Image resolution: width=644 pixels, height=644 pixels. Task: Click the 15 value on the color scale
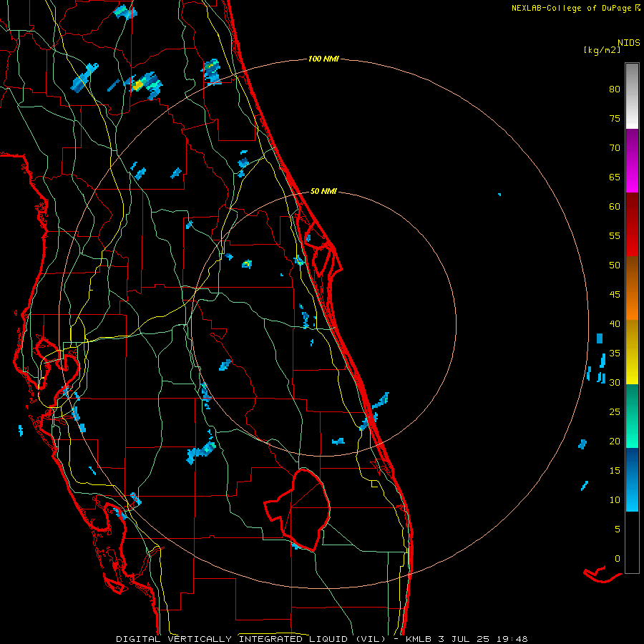tap(615, 471)
